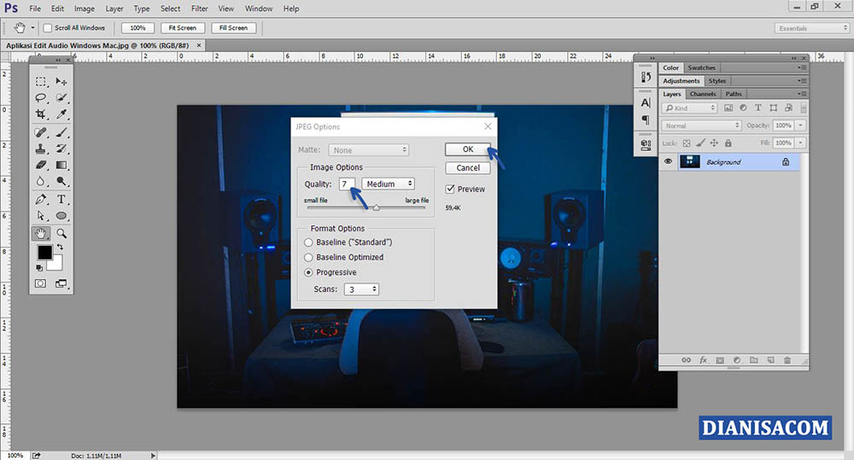
Task: Switch to the Channels tab
Action: pos(703,94)
